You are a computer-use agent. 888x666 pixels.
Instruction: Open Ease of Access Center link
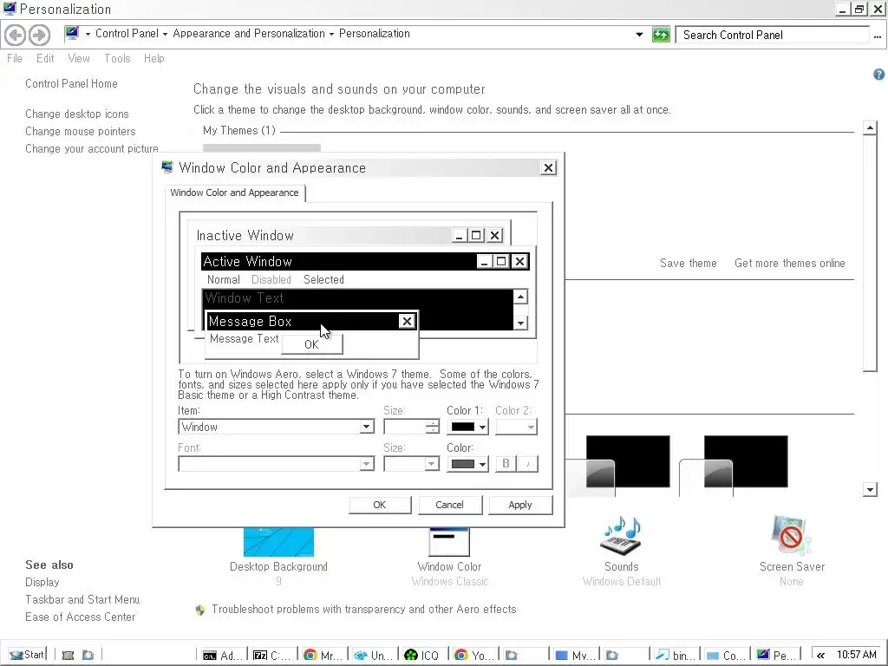[81, 617]
